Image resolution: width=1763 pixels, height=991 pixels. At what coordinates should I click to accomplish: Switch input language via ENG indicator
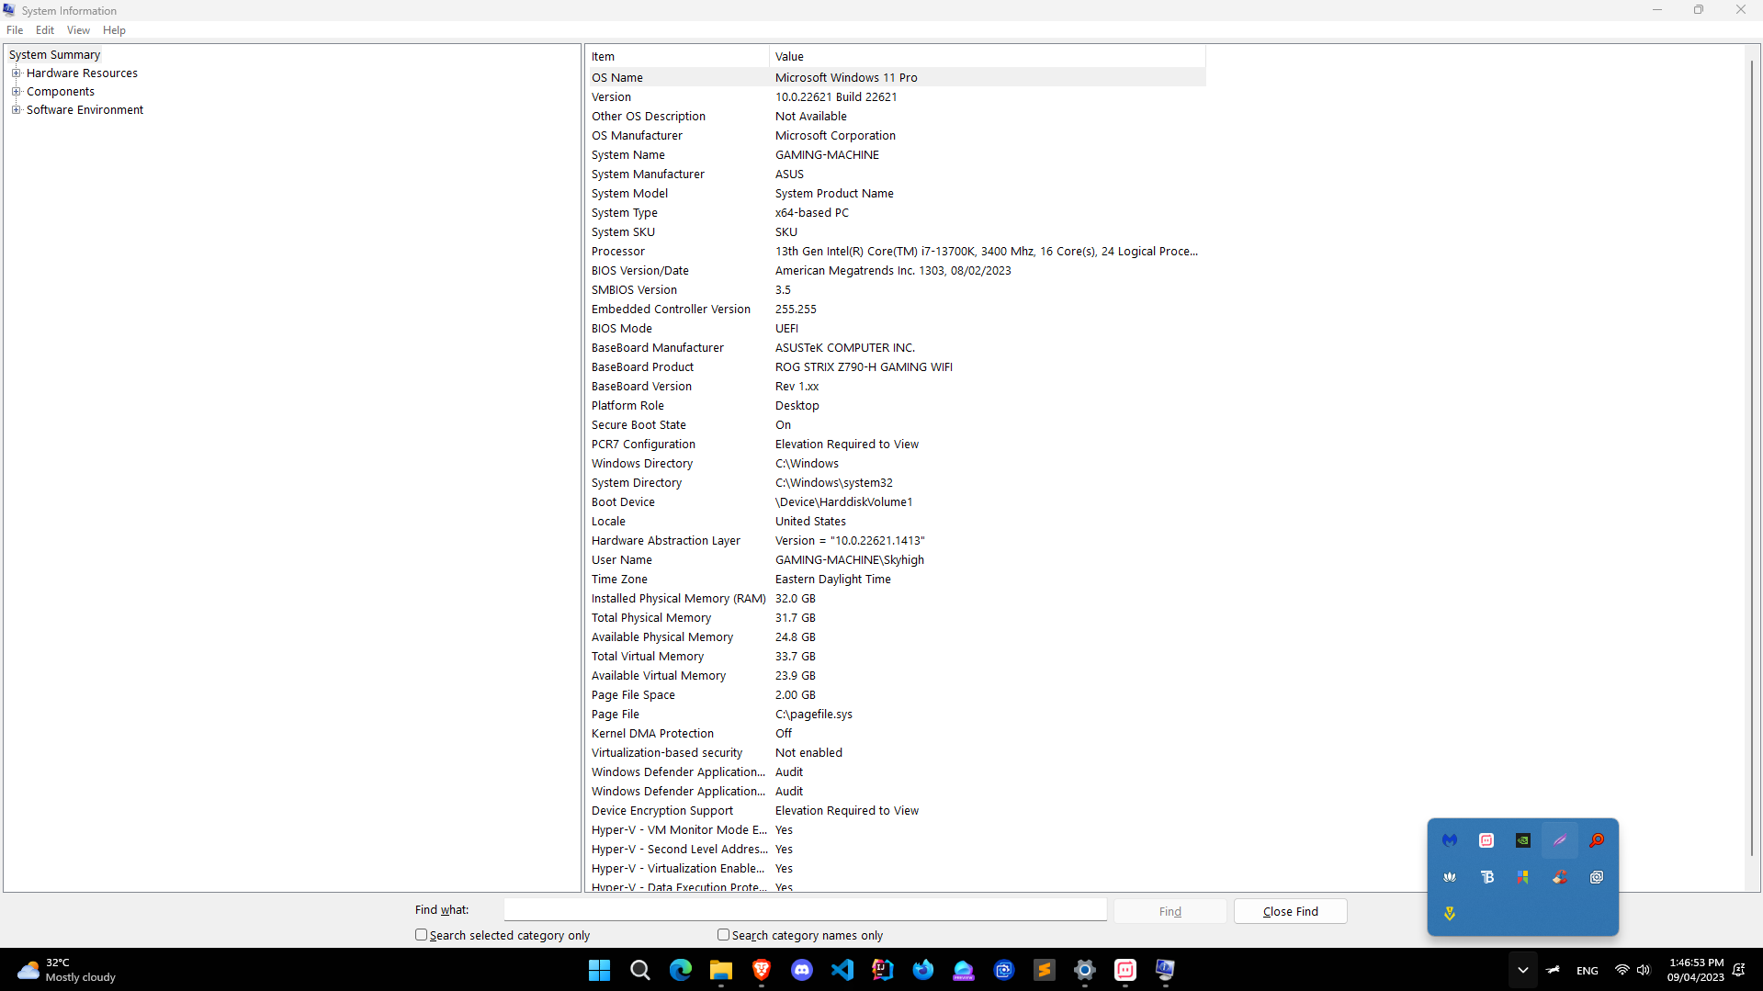click(1588, 971)
